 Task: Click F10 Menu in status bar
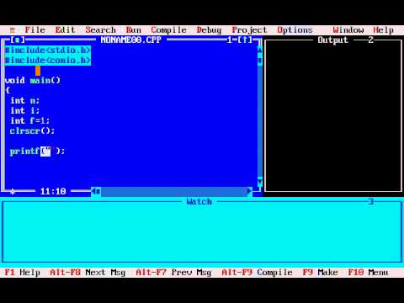pos(368,273)
